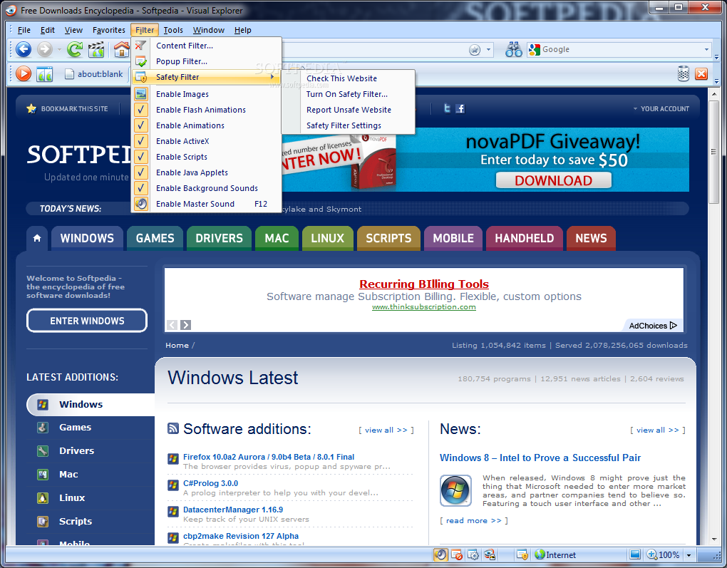Screen dimensions: 727x568
Task: Uncheck Enable Scripts
Action: [206, 158]
